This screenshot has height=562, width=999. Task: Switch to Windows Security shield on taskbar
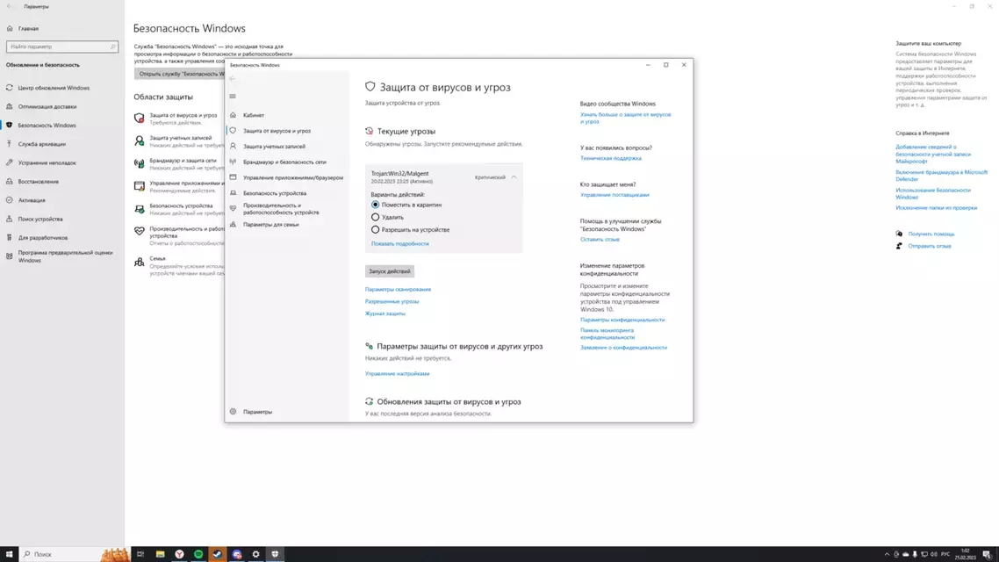pyautogui.click(x=275, y=554)
